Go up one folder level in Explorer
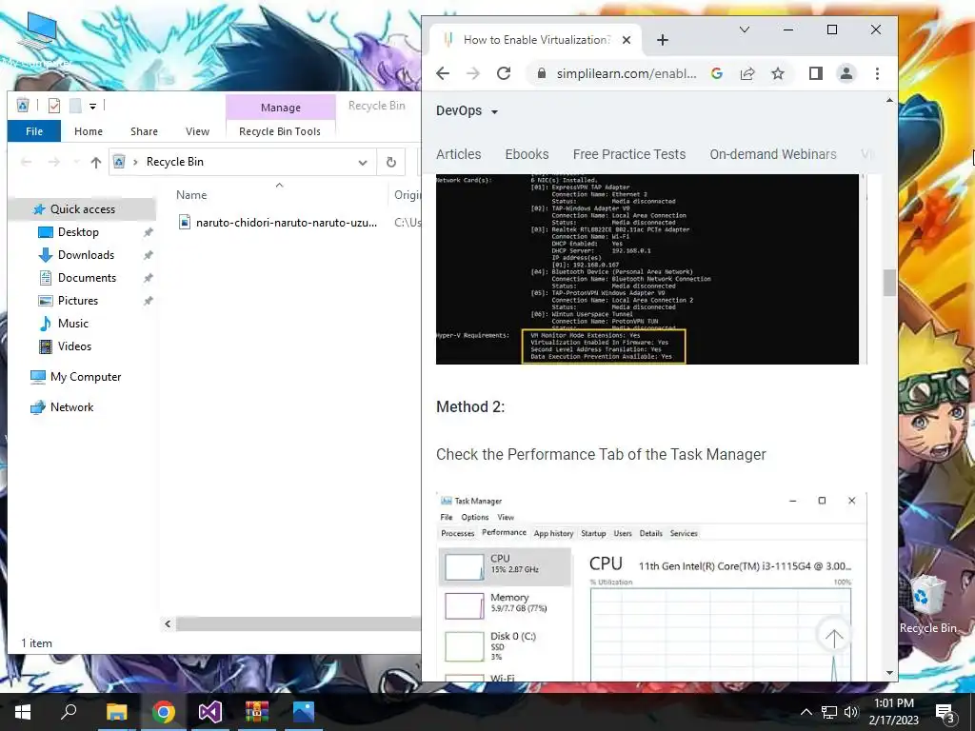The height and width of the screenshot is (731, 975). pos(95,162)
